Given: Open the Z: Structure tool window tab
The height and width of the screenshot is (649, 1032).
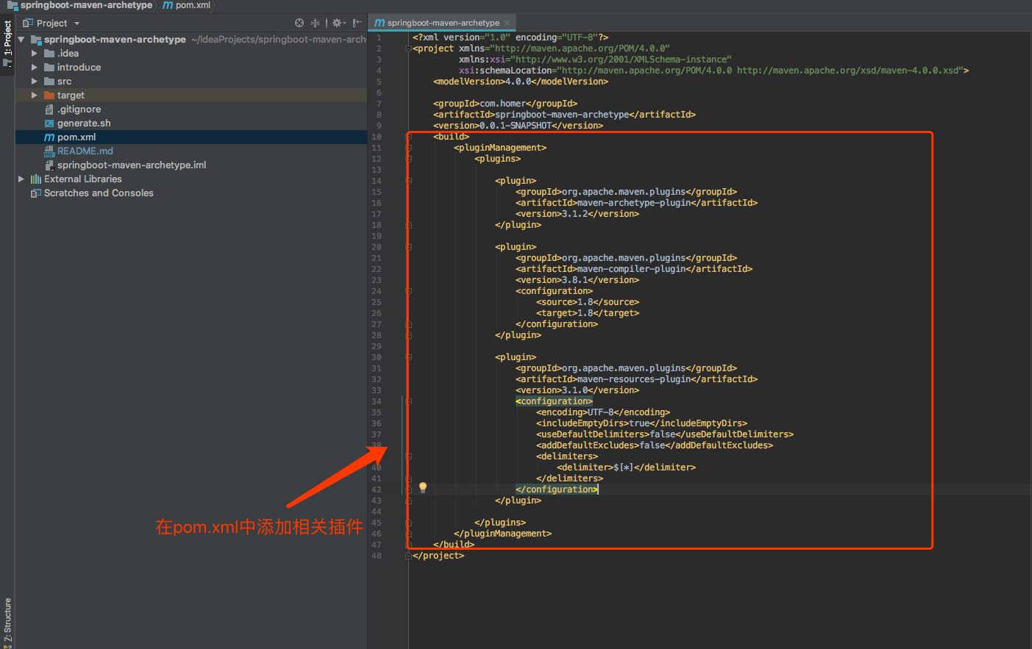Looking at the screenshot, I should coord(7,621).
